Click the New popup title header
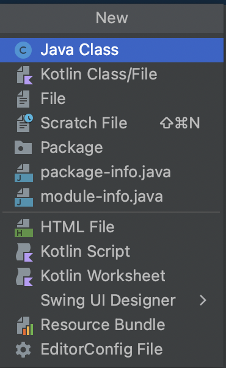Viewport: 226px width, 368px height. 112,18
